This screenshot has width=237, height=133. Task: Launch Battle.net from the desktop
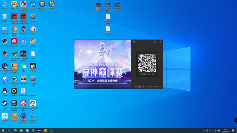(x=33, y=5)
